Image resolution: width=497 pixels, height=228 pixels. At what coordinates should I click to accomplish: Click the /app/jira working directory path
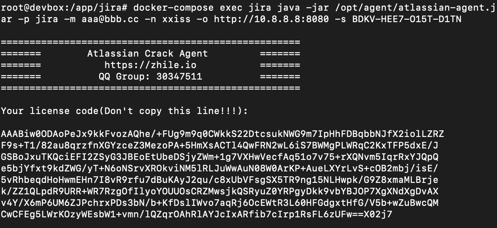point(95,8)
